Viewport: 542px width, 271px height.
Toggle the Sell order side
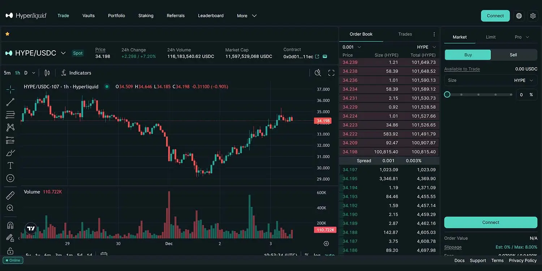(513, 55)
